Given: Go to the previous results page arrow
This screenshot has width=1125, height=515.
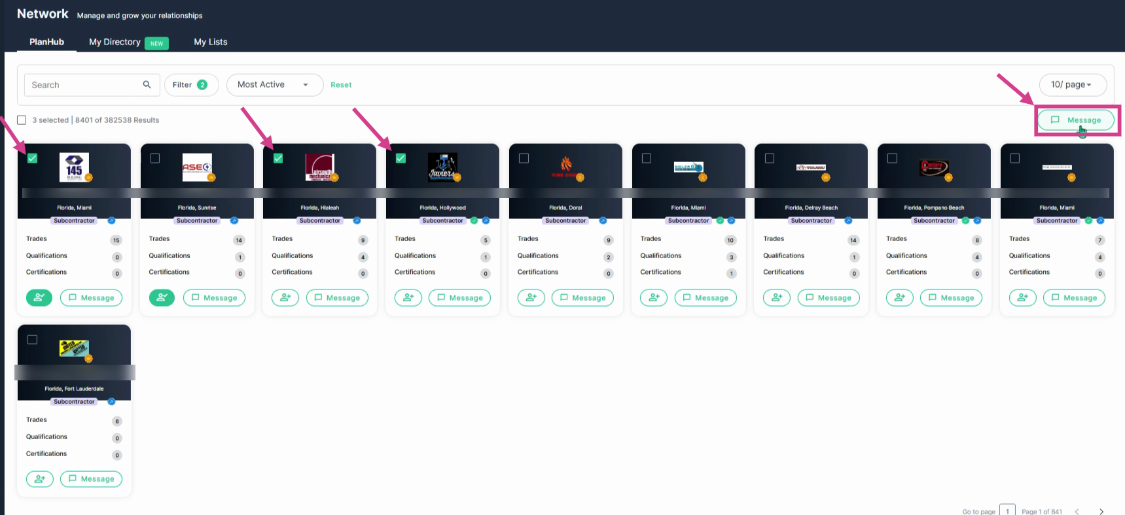Looking at the screenshot, I should [x=1077, y=511].
